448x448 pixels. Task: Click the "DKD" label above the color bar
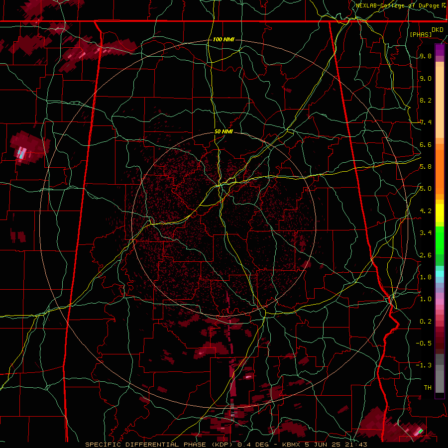click(438, 30)
